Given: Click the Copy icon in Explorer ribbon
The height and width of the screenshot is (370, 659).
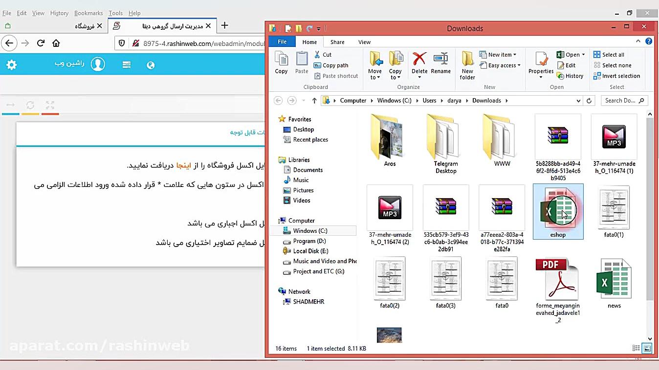Looking at the screenshot, I should (281, 63).
